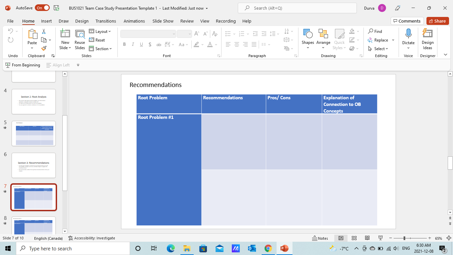Screen dimensions: 453x255
Task: Click the Format Painter brush icon
Action: pos(44,48)
